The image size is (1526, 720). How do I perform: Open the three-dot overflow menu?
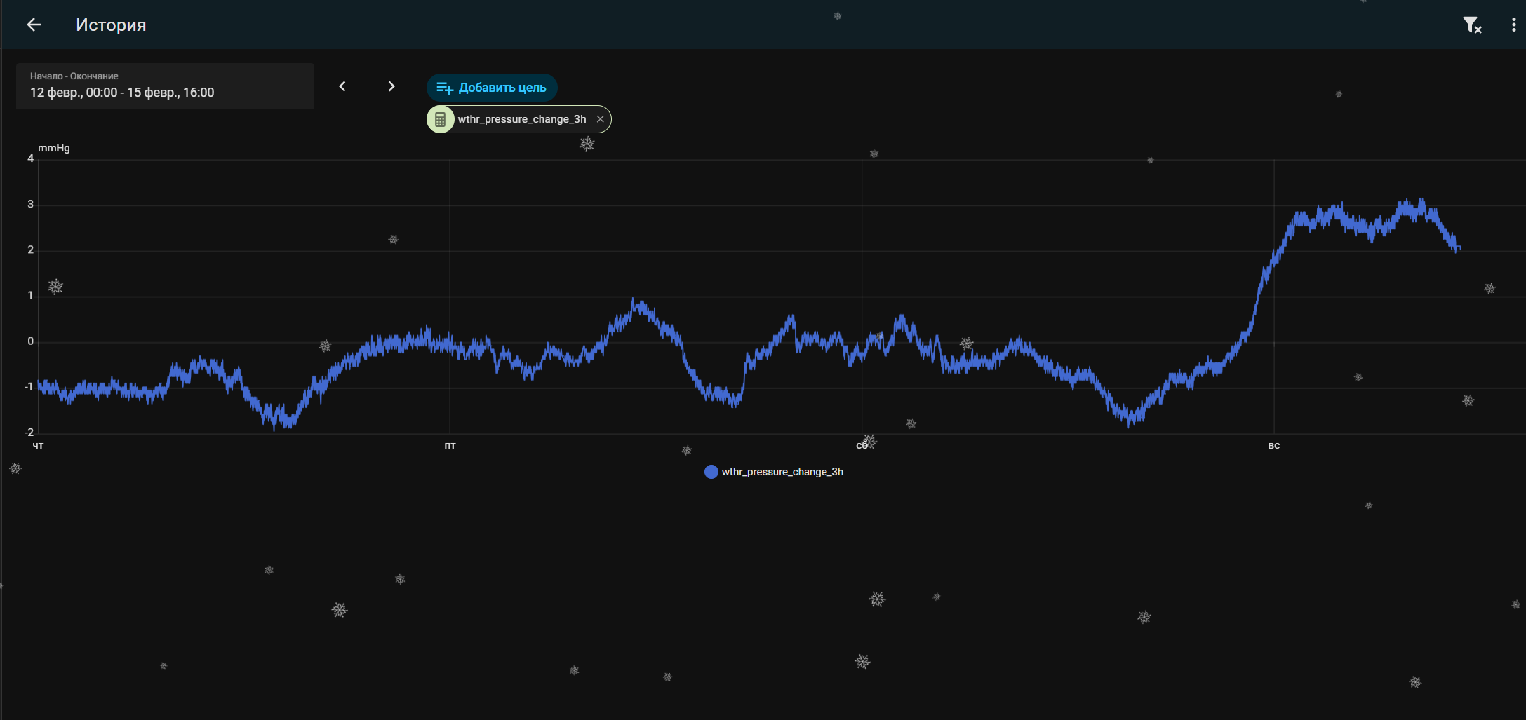pyautogui.click(x=1513, y=25)
